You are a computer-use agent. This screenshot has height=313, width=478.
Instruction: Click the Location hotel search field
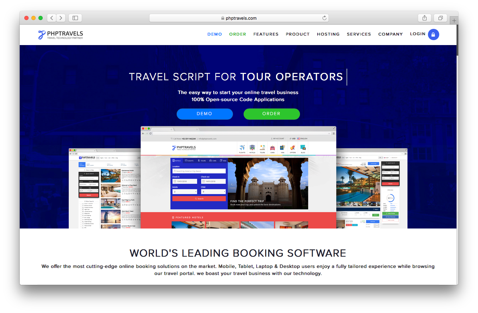(x=199, y=171)
